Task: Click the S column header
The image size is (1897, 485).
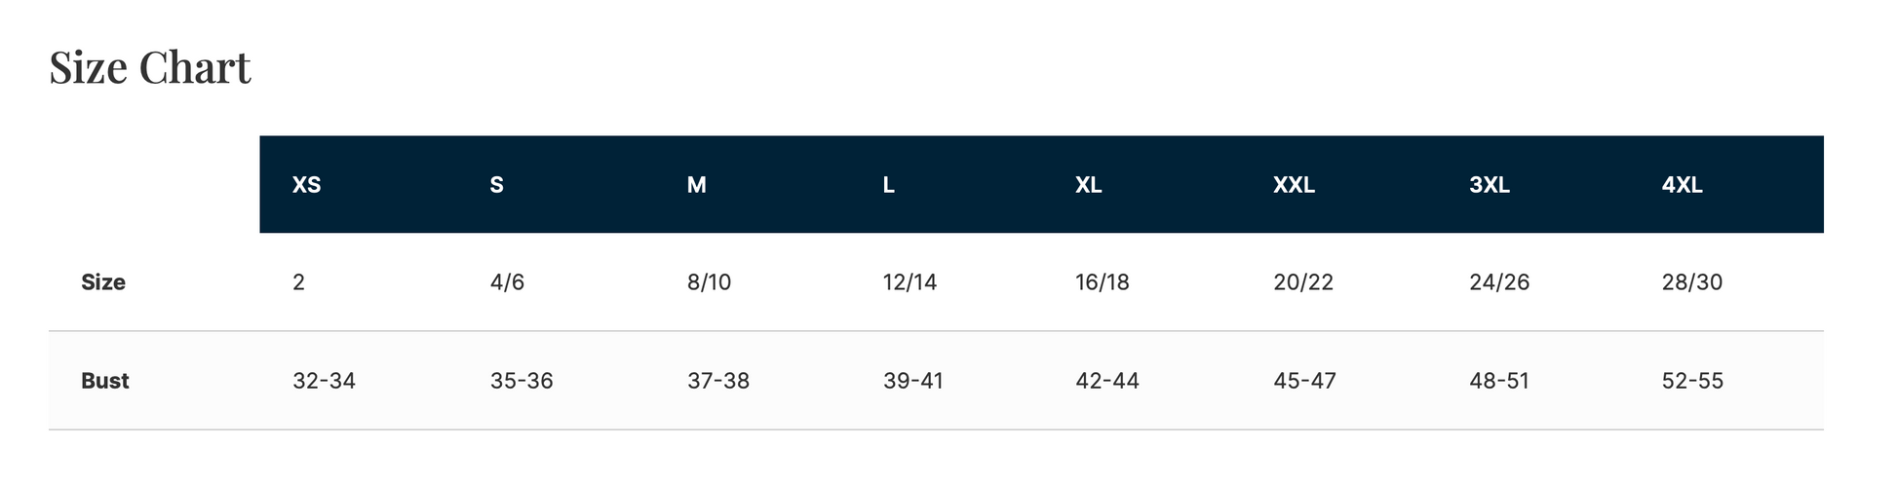Action: coord(496,185)
